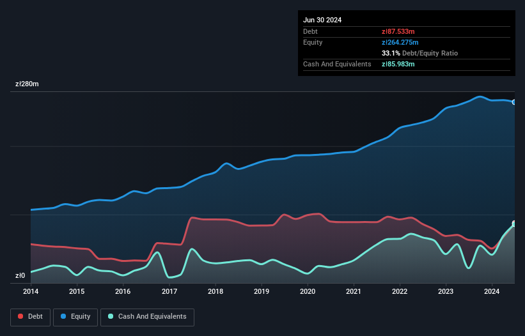Image resolution: width=525 pixels, height=336 pixels.
Task: Click the 2020 x-axis label
Action: [308, 291]
